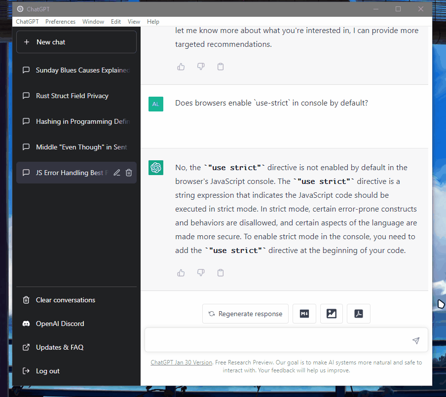Click chat bubble icon beside Middle "Even Though"

[x=26, y=147]
